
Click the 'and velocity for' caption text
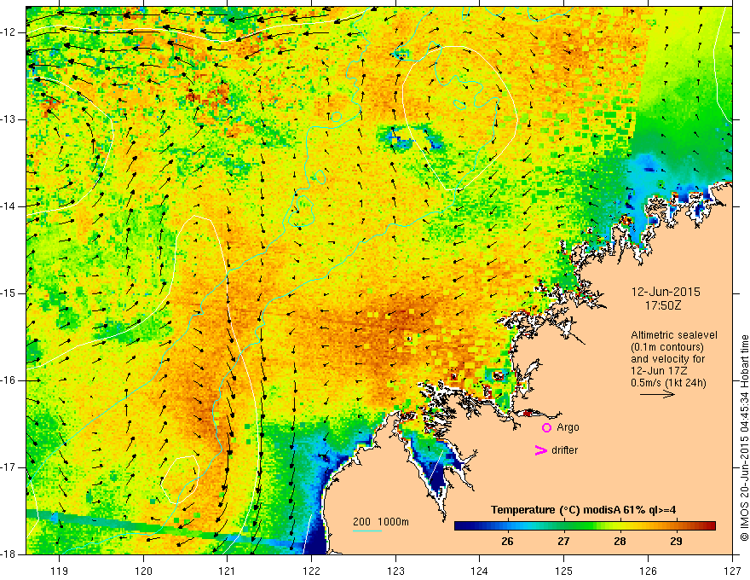[667, 359]
